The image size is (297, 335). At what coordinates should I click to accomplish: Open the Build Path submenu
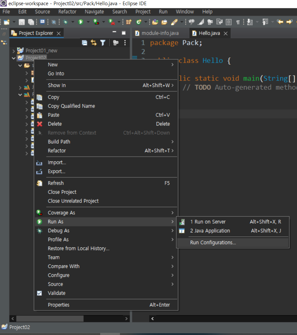coord(106,142)
